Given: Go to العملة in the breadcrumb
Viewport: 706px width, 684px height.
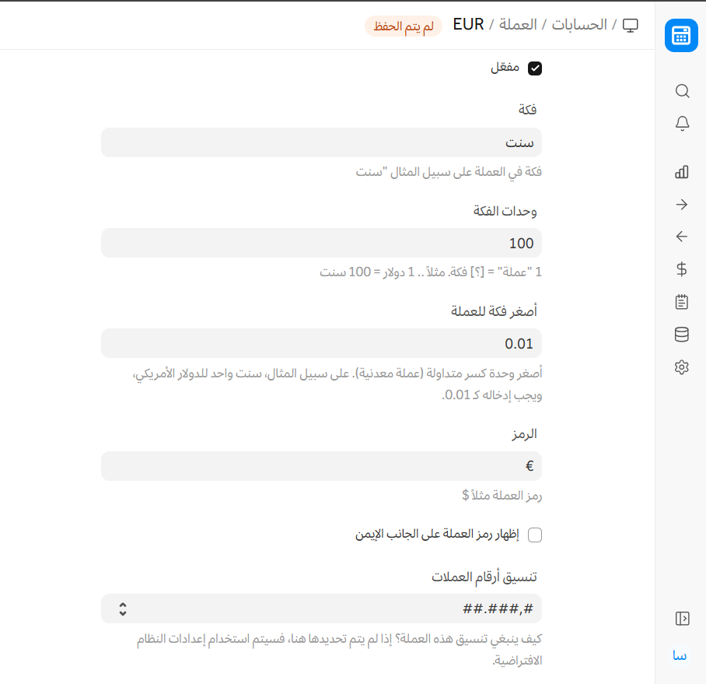Looking at the screenshot, I should coord(518,25).
